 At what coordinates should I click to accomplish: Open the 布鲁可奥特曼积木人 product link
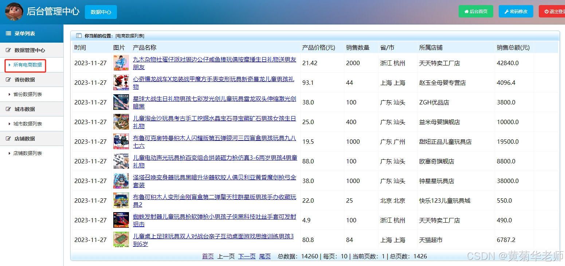click(215, 142)
